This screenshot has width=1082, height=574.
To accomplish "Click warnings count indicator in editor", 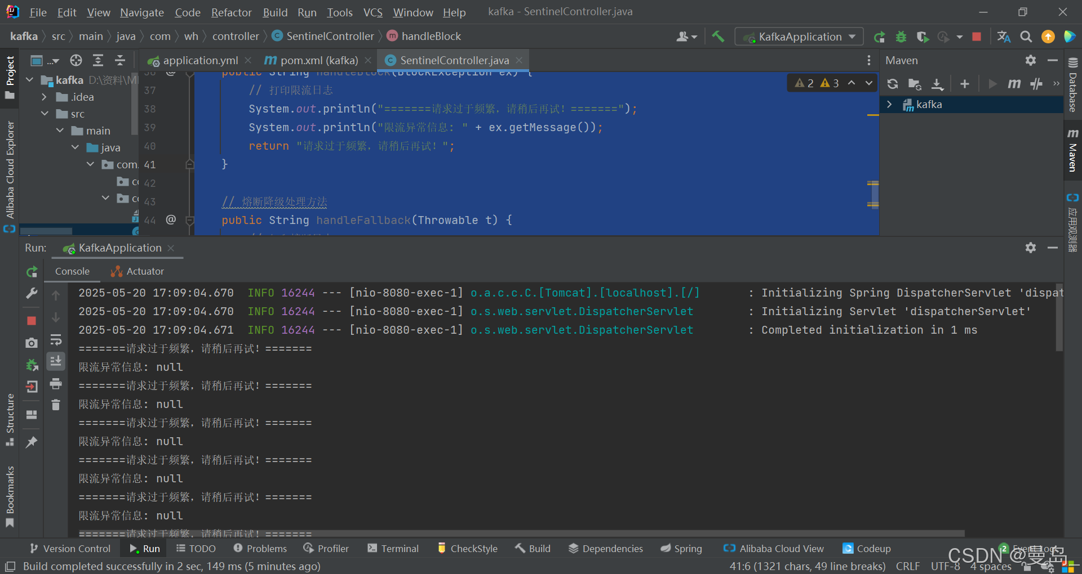I will (817, 83).
